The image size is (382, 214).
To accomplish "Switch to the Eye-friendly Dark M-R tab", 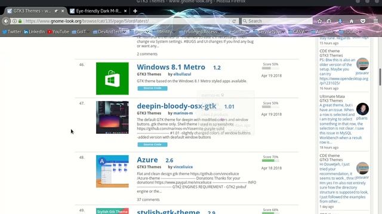I will point(98,11).
